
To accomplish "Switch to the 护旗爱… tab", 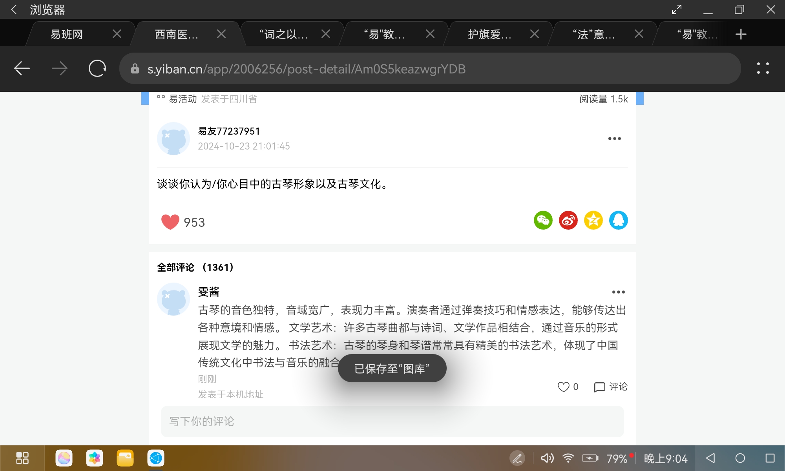I will pyautogui.click(x=489, y=35).
